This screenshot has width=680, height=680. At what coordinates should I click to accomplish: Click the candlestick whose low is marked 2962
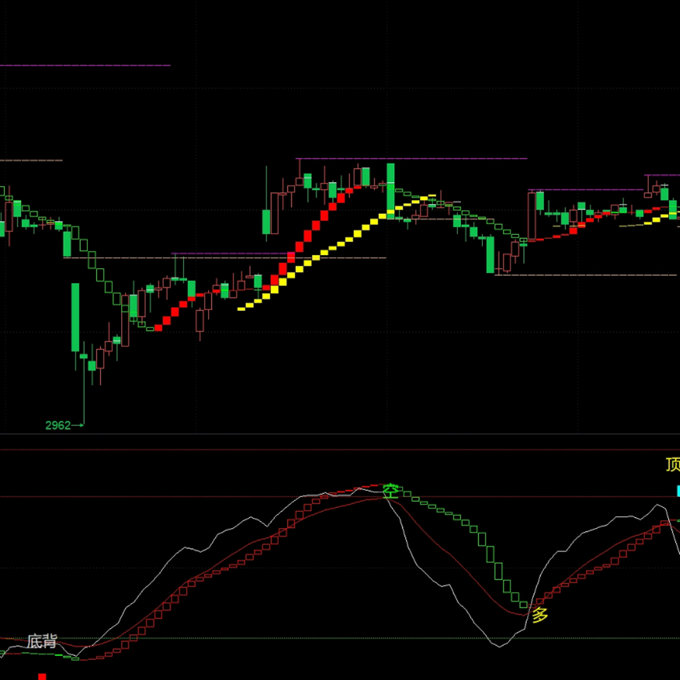coord(84,383)
